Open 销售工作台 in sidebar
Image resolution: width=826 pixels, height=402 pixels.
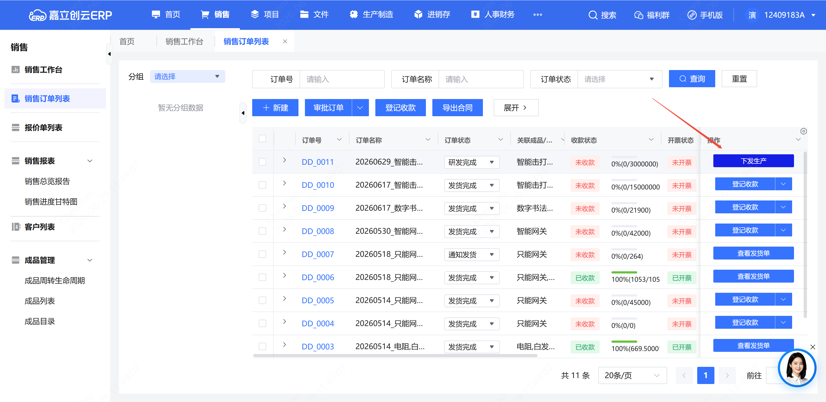pyautogui.click(x=43, y=70)
